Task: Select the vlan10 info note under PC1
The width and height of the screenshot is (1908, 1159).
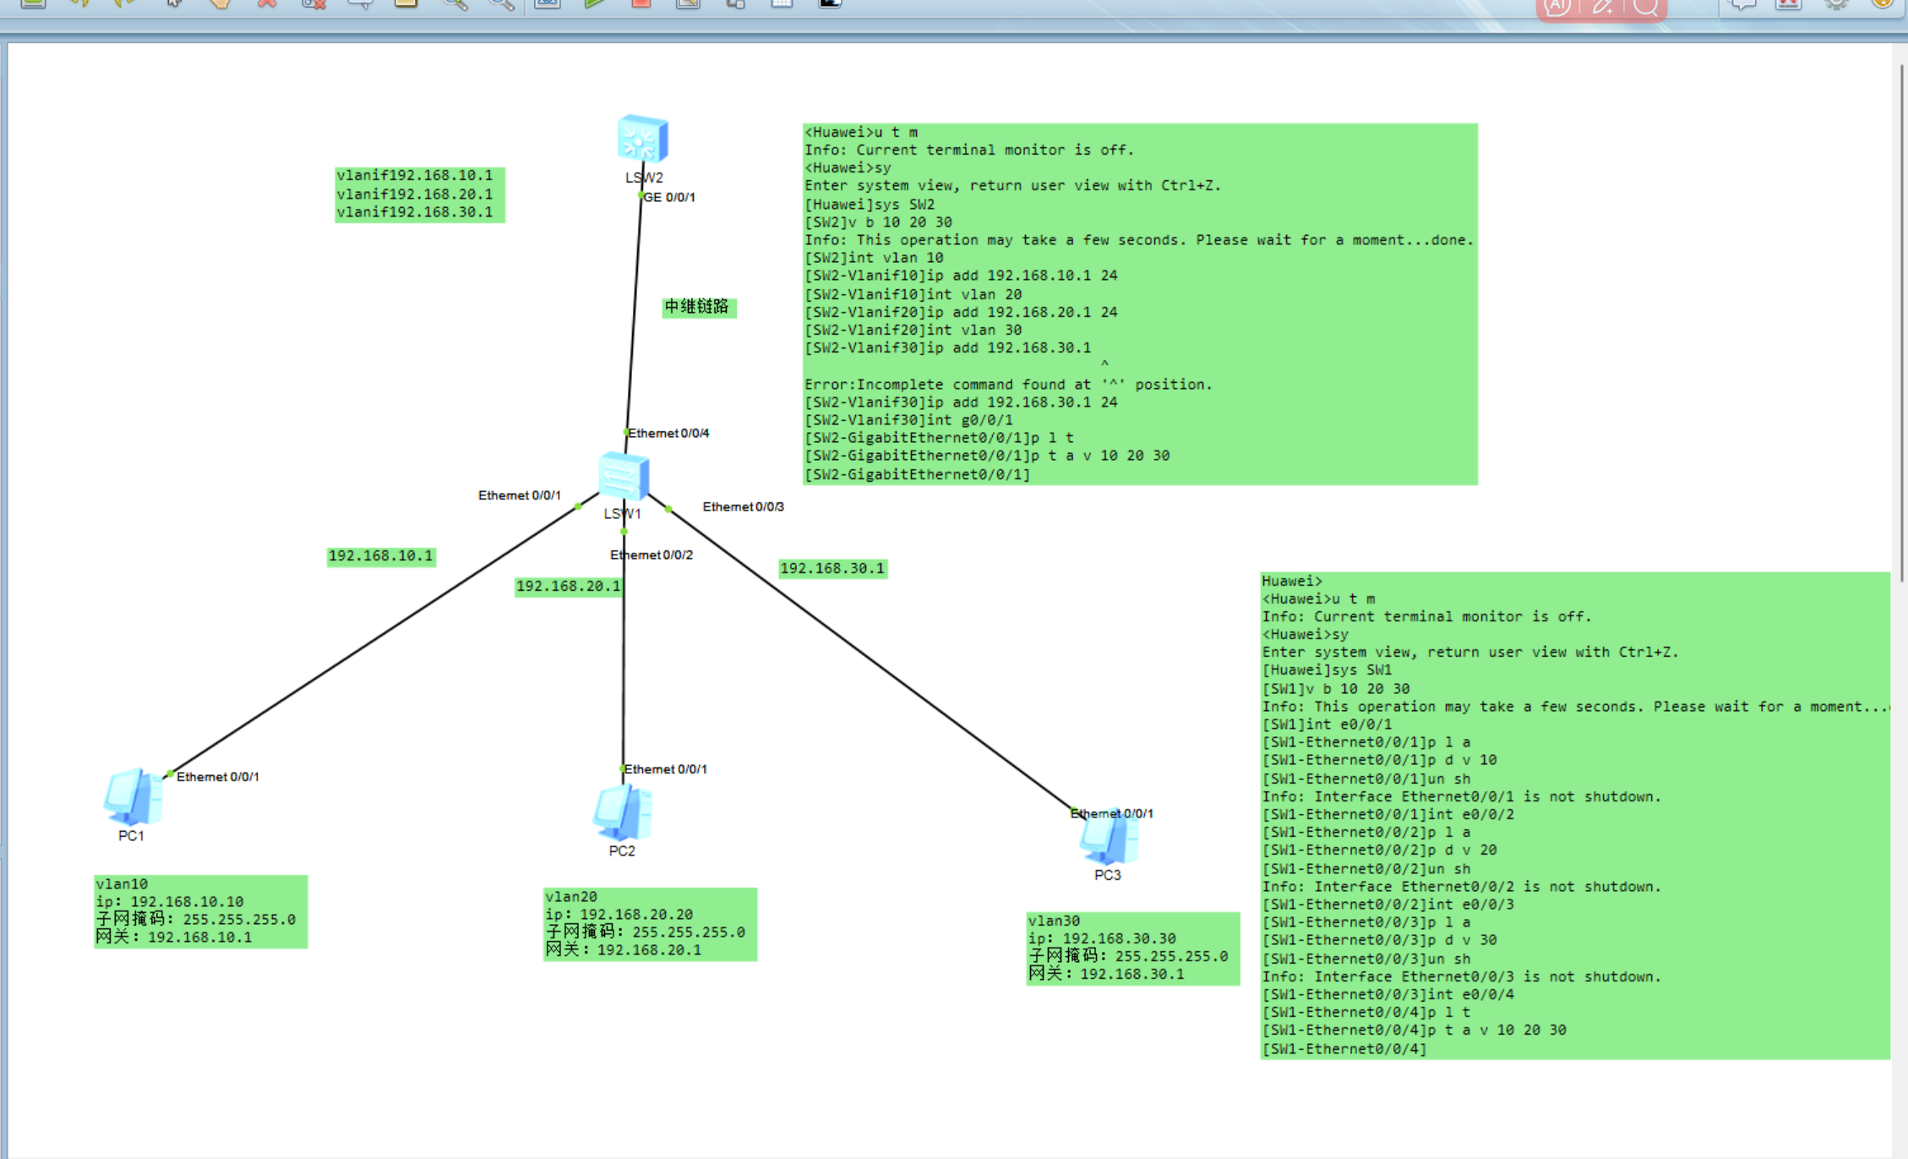Action: 201,911
